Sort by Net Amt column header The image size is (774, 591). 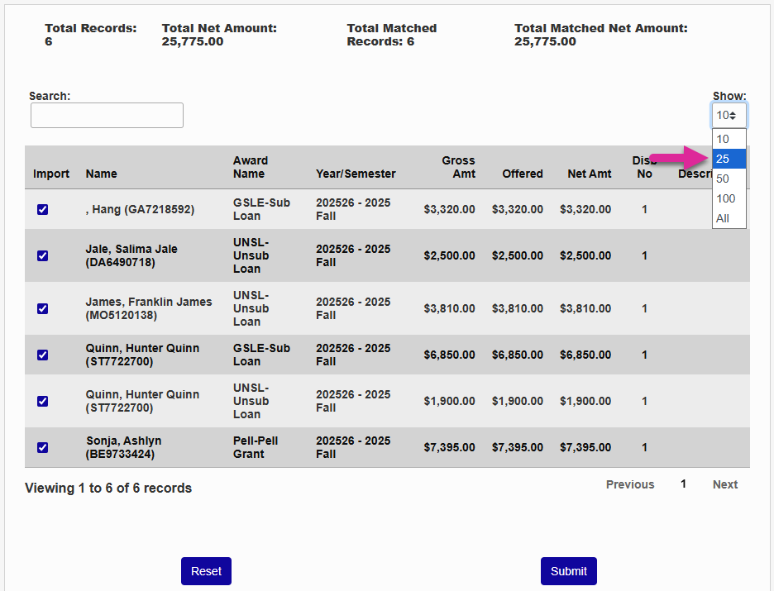tap(589, 174)
